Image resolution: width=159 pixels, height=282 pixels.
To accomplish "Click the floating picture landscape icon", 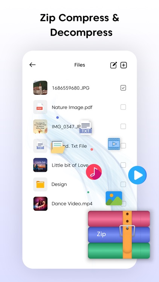I will [114, 199].
